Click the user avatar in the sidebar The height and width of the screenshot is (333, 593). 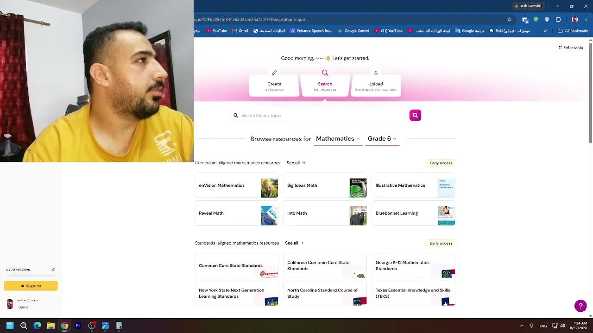click(10, 304)
